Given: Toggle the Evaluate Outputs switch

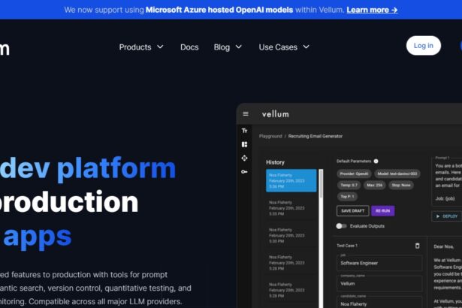Looking at the screenshot, I should click(341, 226).
